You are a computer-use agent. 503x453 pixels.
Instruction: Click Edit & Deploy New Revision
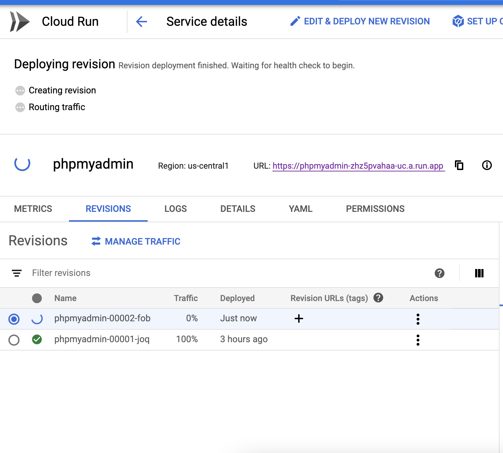click(360, 21)
